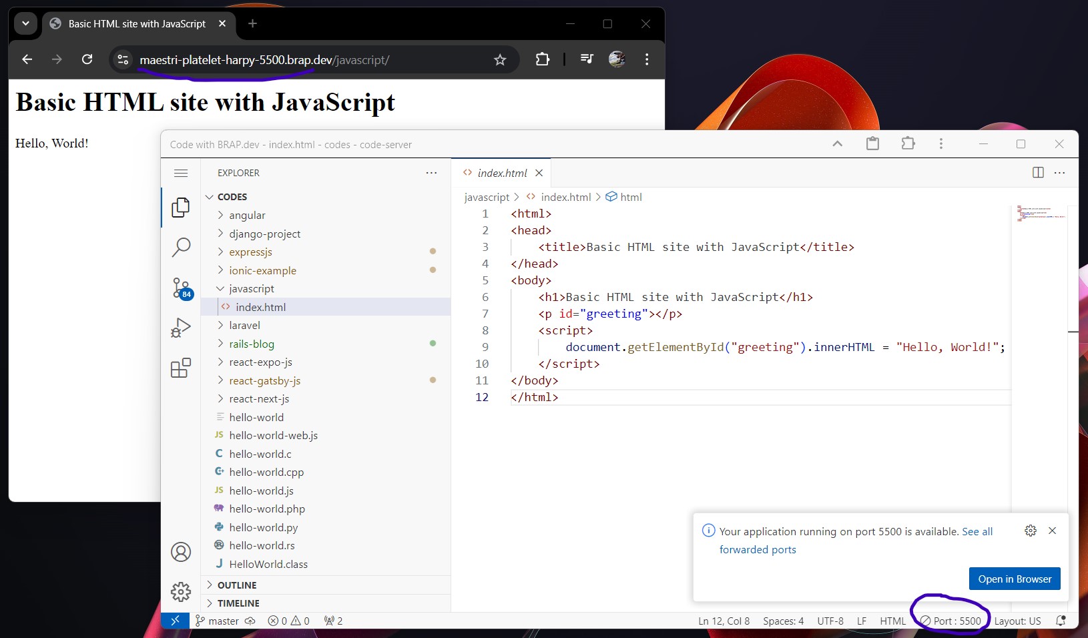Open the Extensions view
Image resolution: width=1088 pixels, height=638 pixels.
tap(181, 368)
